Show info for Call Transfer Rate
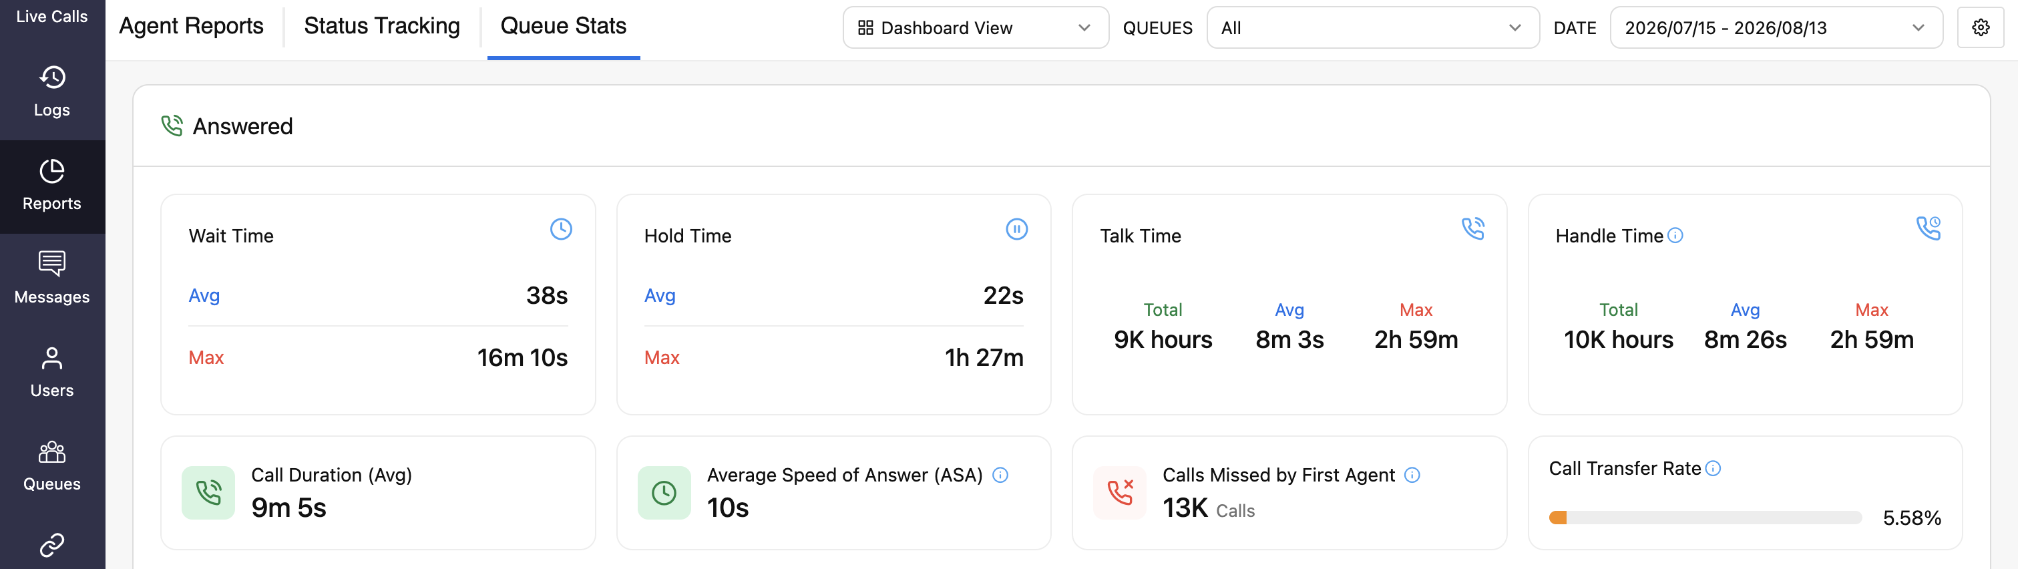This screenshot has height=569, width=2018. pos(1713,469)
